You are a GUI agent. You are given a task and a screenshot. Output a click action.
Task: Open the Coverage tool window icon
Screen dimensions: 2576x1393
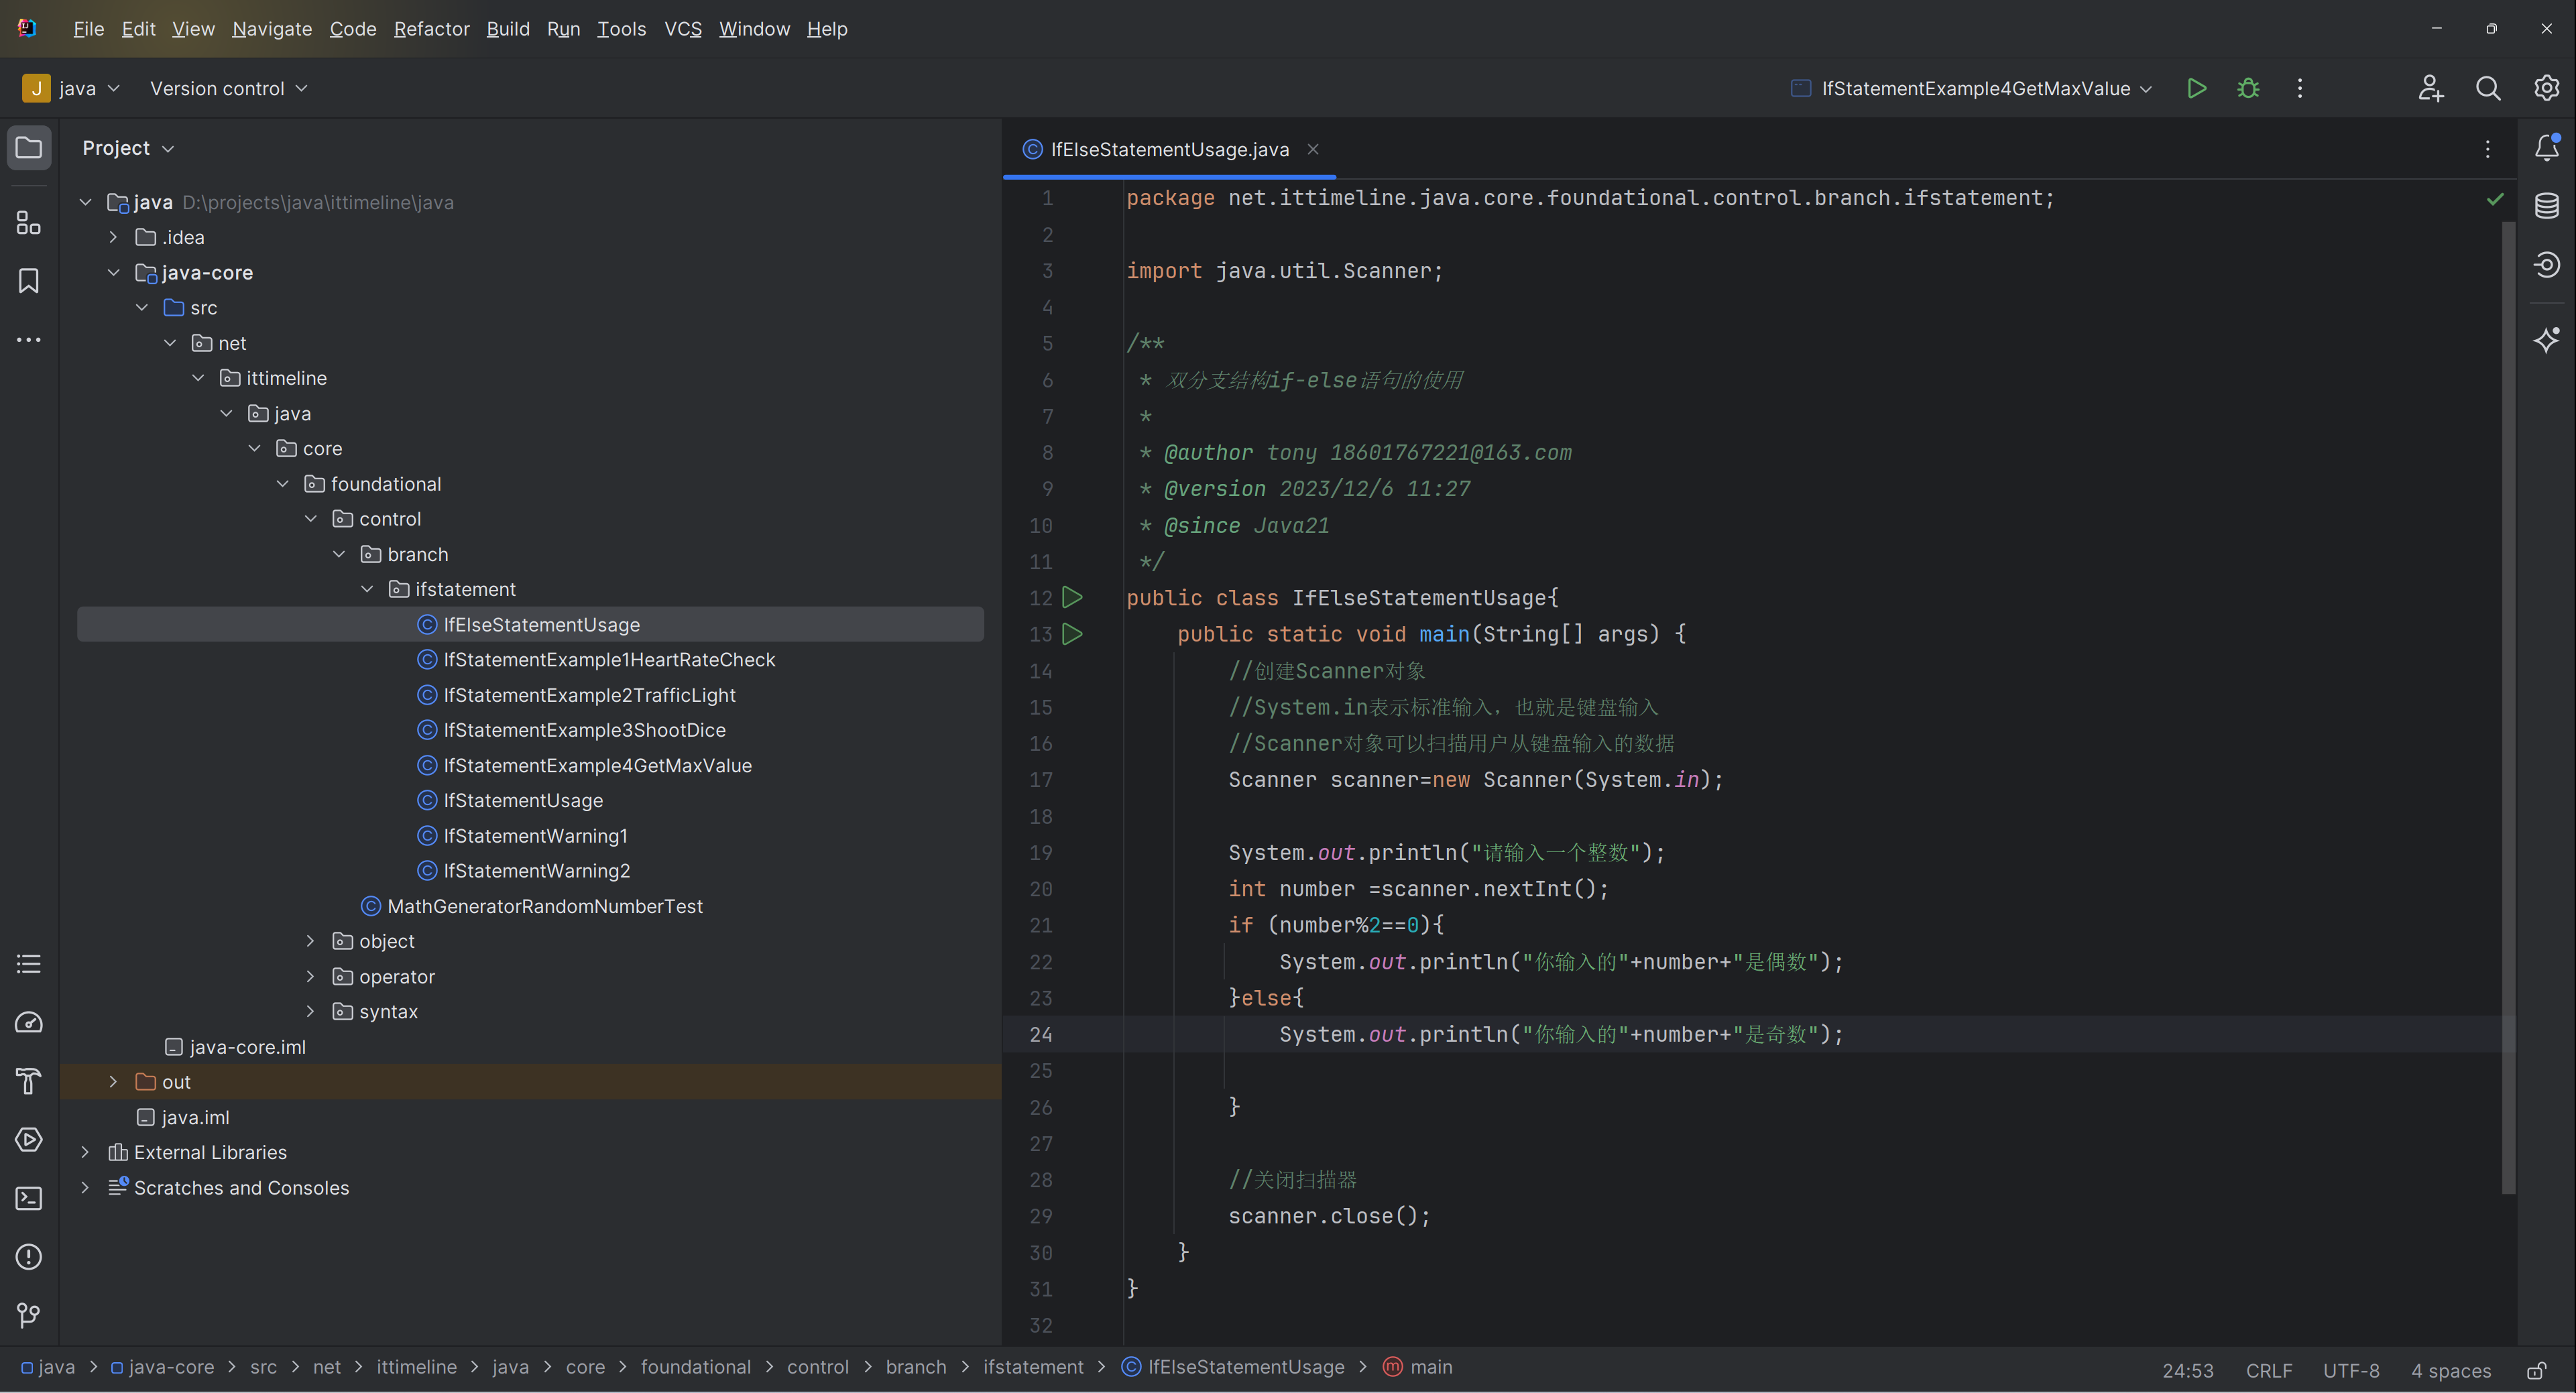(2547, 264)
